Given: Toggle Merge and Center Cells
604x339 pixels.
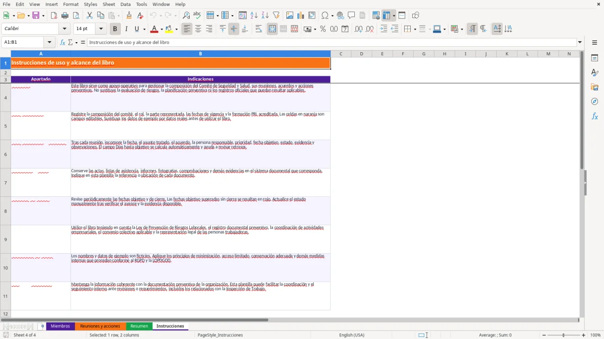Looking at the screenshot, I should [x=272, y=29].
